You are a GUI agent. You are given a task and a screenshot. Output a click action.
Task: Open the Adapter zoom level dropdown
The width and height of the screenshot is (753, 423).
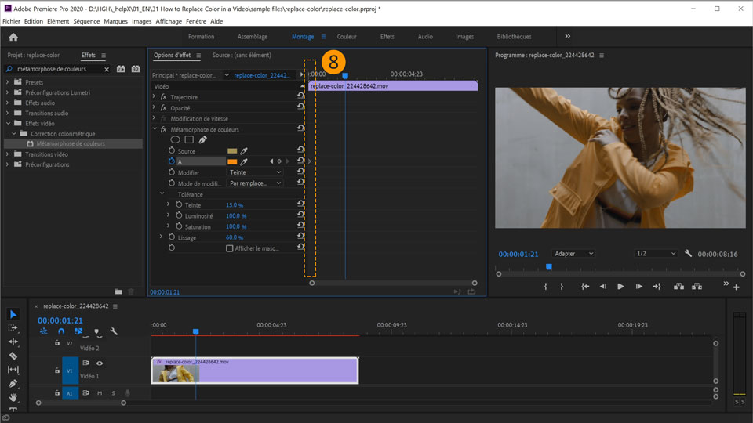click(x=574, y=254)
